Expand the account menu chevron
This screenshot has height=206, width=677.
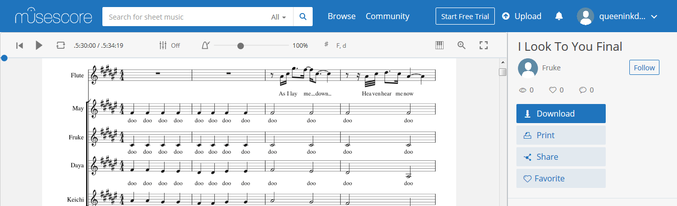pyautogui.click(x=654, y=17)
